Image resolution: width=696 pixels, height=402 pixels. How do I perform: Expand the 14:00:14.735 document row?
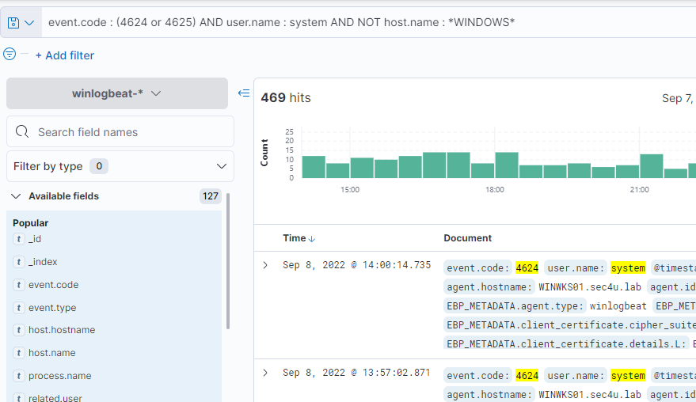[265, 265]
